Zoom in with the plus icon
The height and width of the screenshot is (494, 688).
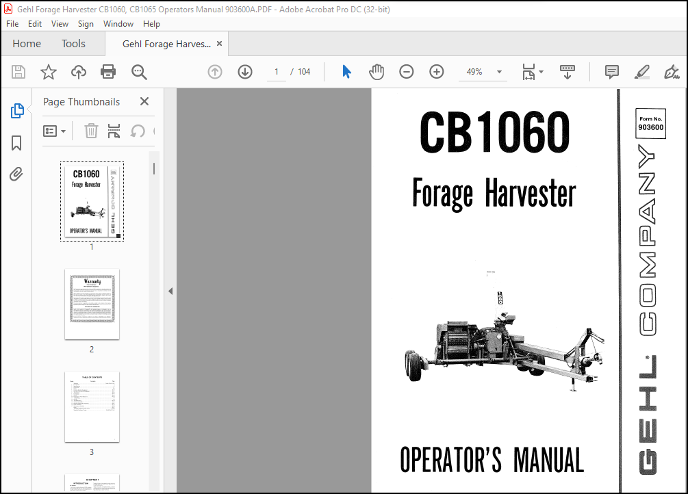pyautogui.click(x=437, y=72)
